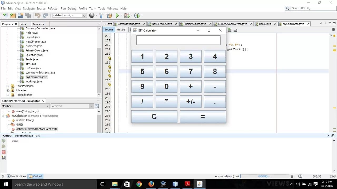Image resolution: width=337 pixels, height=189 pixels.
Task: Click the Re-run green arrows icon in Output
Action: tap(4, 141)
